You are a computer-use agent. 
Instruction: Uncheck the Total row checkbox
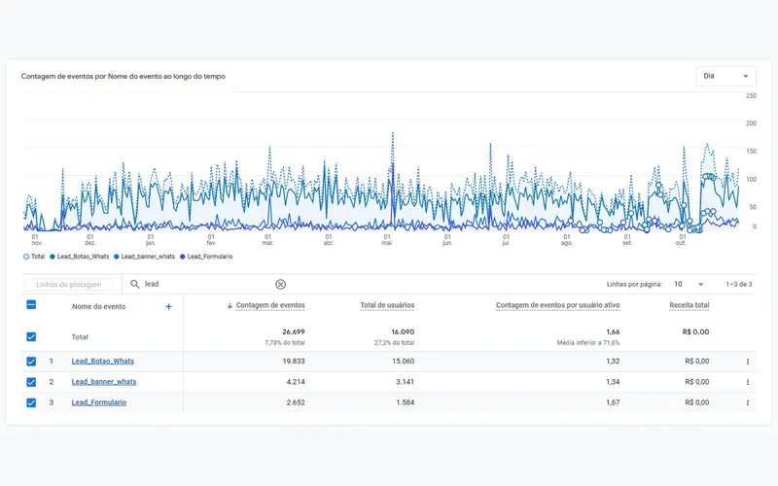(31, 336)
